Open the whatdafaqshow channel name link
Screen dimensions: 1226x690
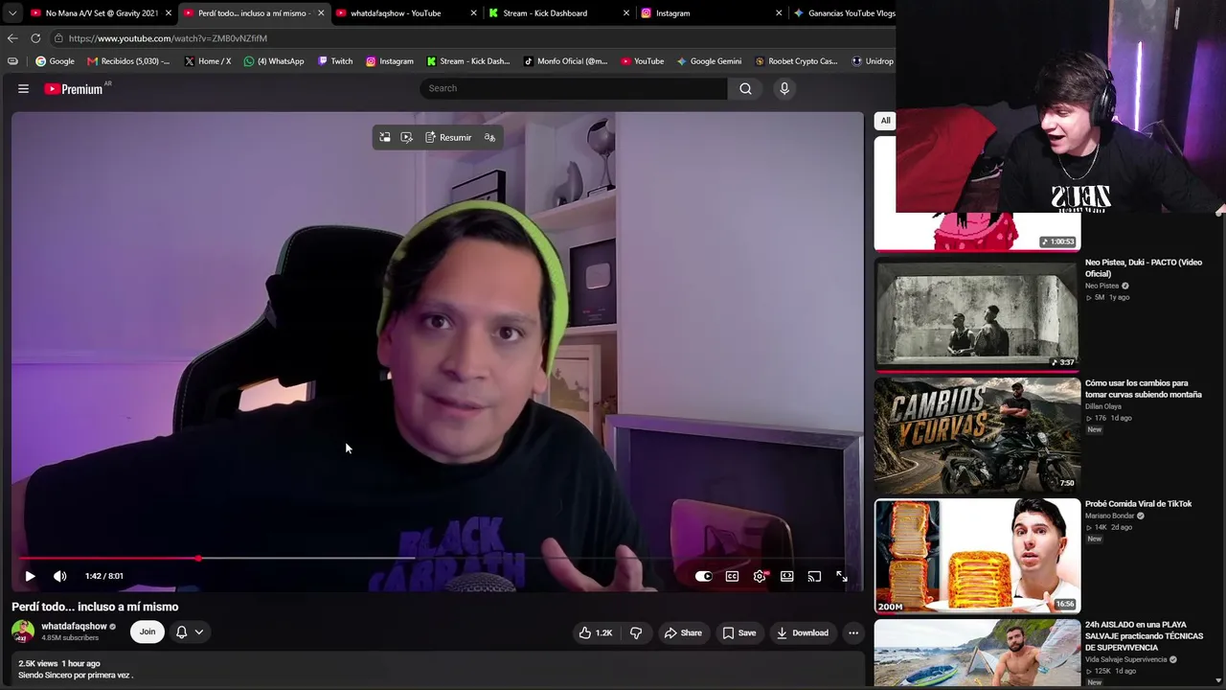coord(74,627)
